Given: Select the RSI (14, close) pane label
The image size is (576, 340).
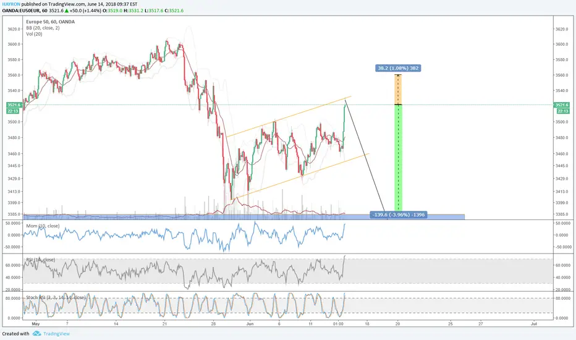Looking at the screenshot, I should point(41,260).
